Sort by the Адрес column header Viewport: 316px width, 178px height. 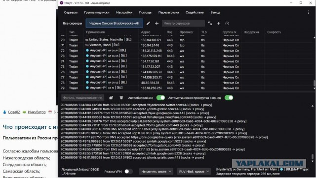click(146, 32)
